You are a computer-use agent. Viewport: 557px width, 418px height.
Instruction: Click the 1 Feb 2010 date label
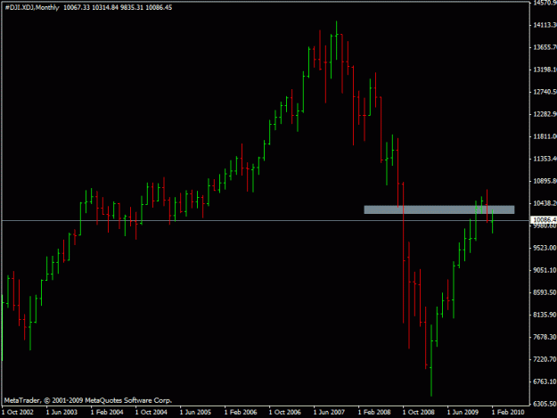(x=508, y=412)
